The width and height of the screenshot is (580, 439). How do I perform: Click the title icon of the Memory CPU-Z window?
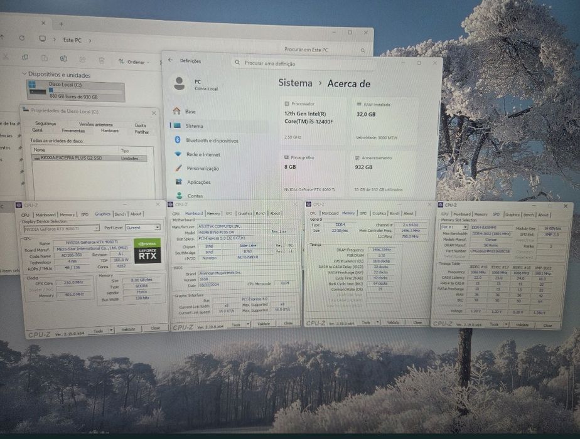[308, 204]
